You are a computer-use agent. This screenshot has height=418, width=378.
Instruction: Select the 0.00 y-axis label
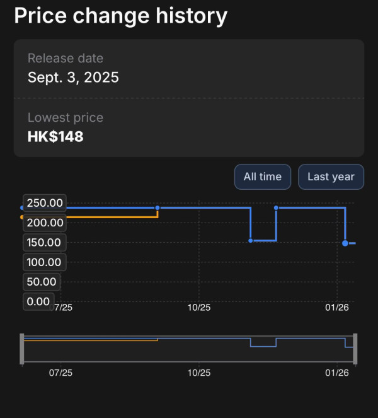(x=38, y=301)
